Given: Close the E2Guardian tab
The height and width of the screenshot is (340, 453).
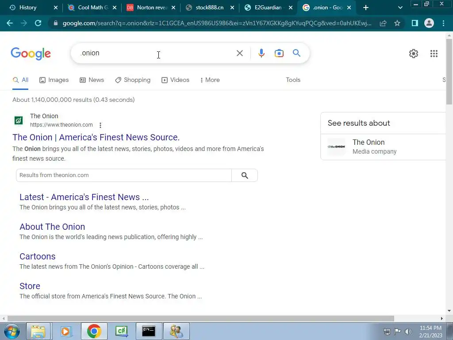Looking at the screenshot, I should point(291,8).
